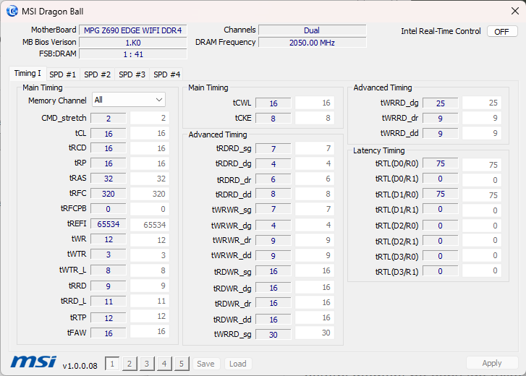Click the Save button
The image size is (526, 376).
pyautogui.click(x=205, y=364)
